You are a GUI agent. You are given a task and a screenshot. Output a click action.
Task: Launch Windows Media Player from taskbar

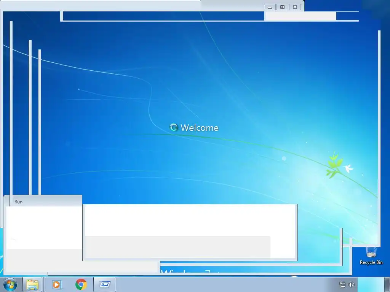pyautogui.click(x=56, y=284)
